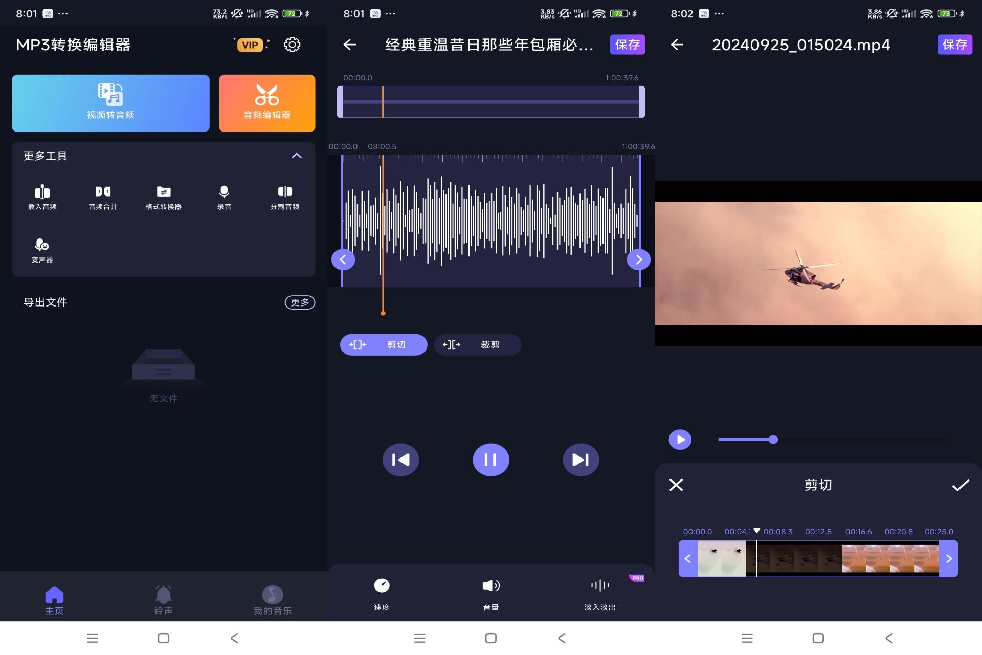Collapse the More Tools section
The image size is (982, 655).
pos(297,156)
